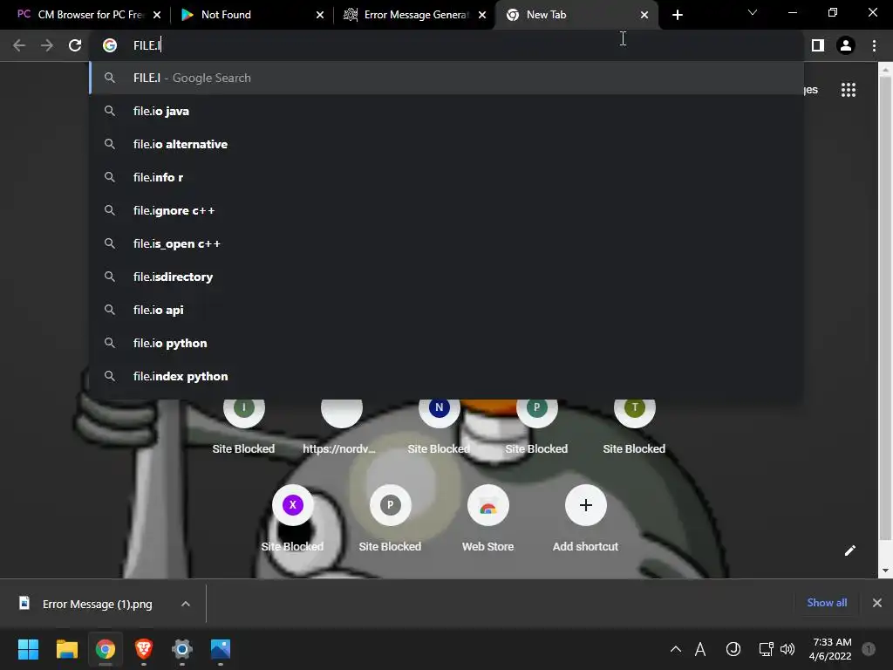893x670 pixels.
Task: Close the Error Message Generator tab
Action: [x=482, y=15]
